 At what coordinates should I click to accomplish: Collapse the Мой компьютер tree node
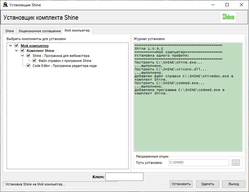(x=11, y=46)
